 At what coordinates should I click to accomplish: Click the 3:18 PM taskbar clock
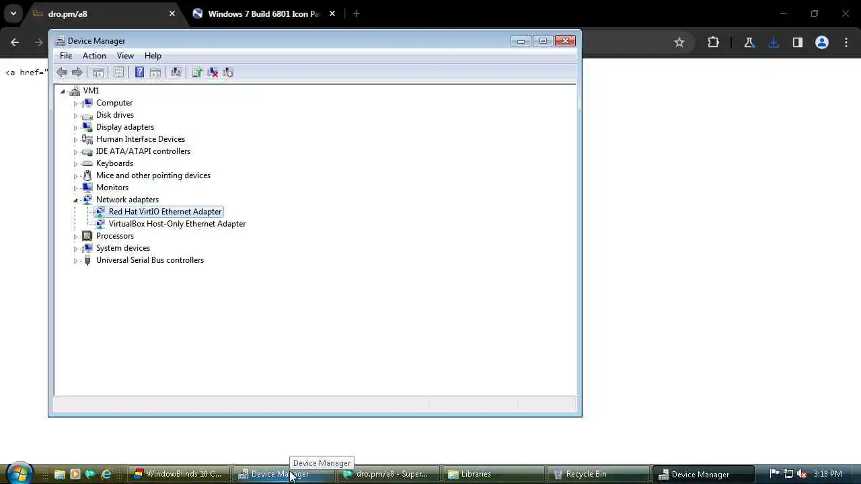(x=828, y=474)
